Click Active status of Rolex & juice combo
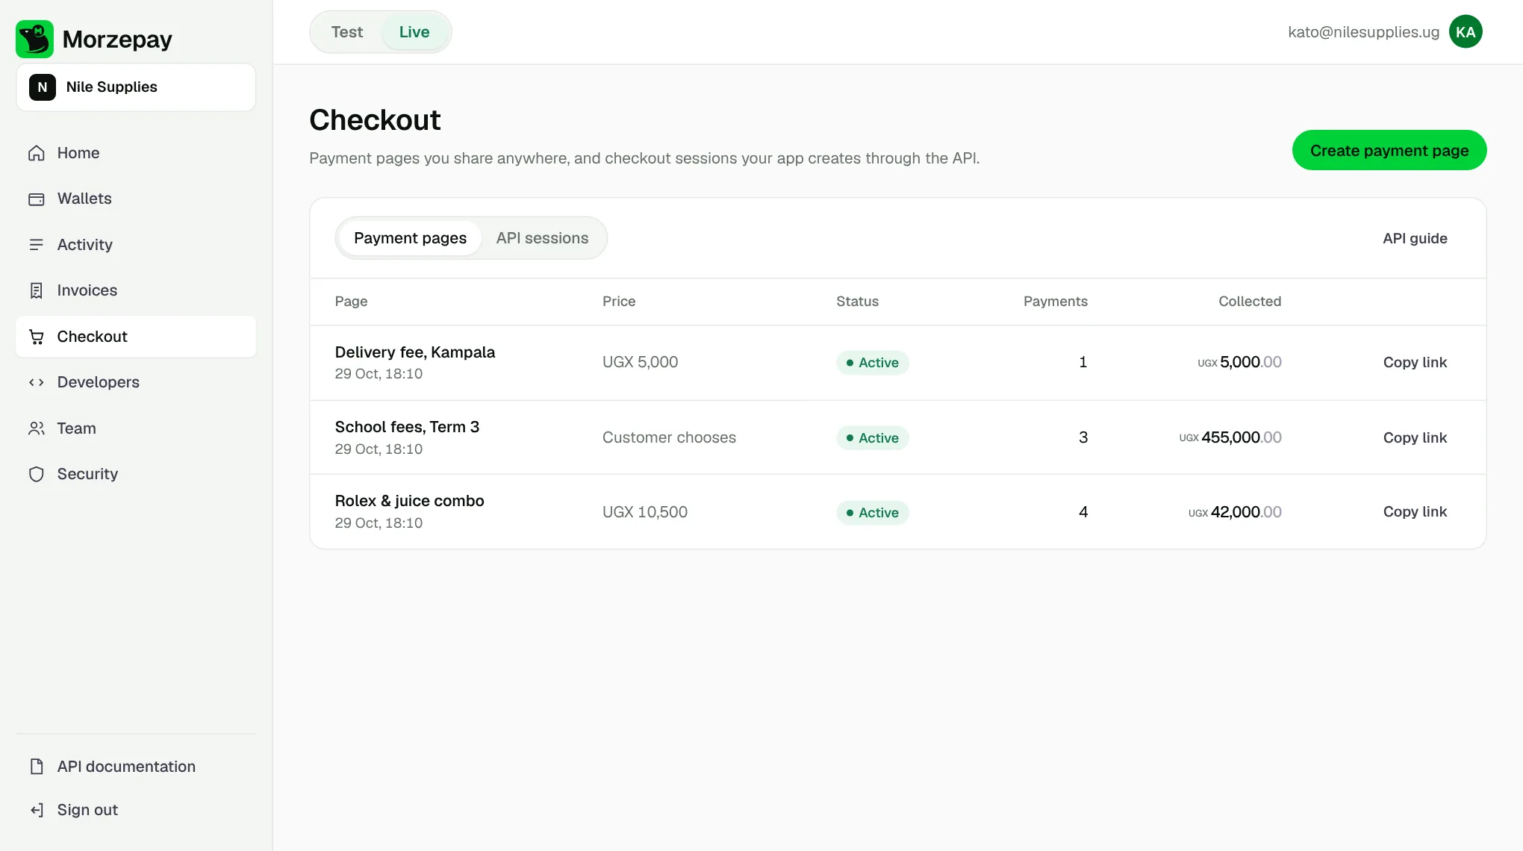This screenshot has height=851, width=1523. (872, 513)
